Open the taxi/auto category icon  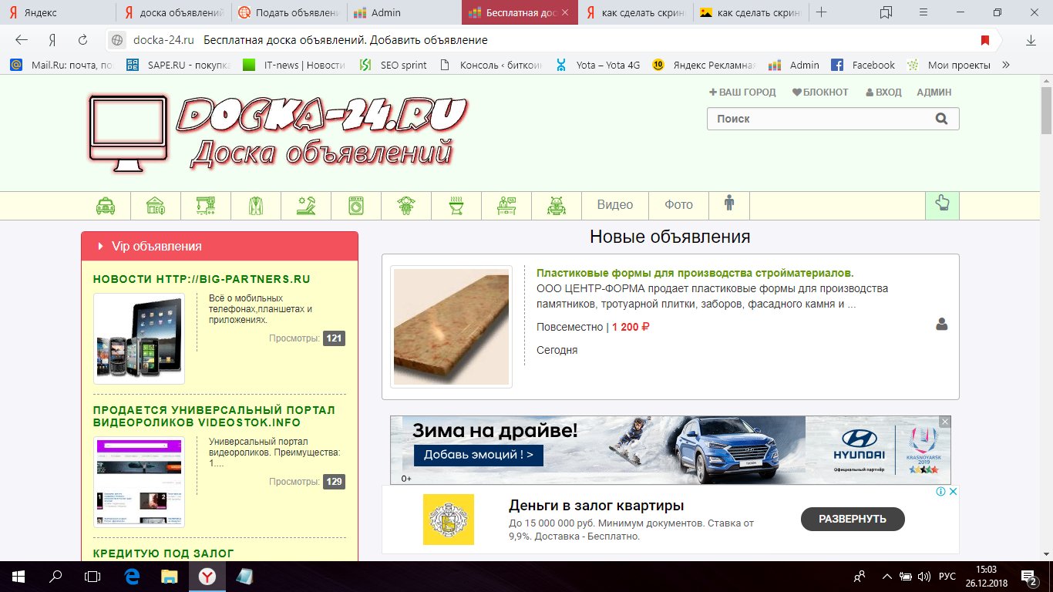106,205
